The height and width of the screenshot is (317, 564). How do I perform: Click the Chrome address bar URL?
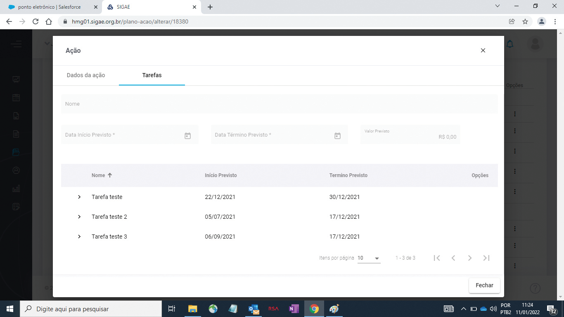pos(130,21)
